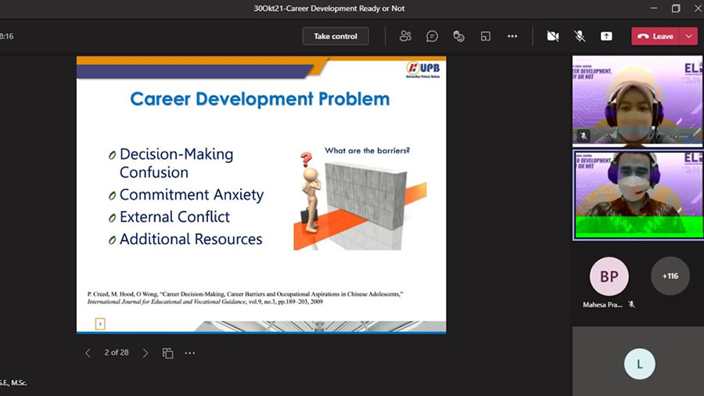Open more slide options below the presentation

point(190,353)
